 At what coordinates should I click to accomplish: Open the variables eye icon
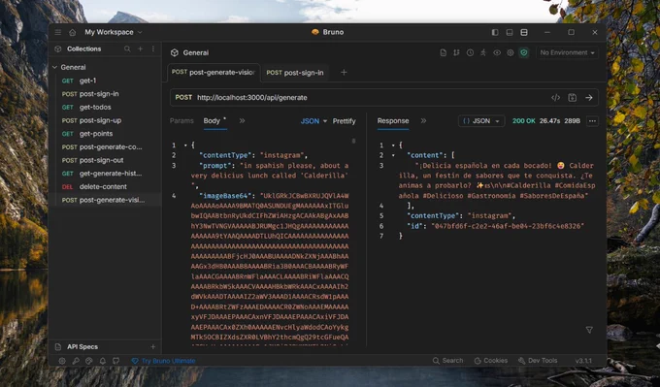pos(497,52)
